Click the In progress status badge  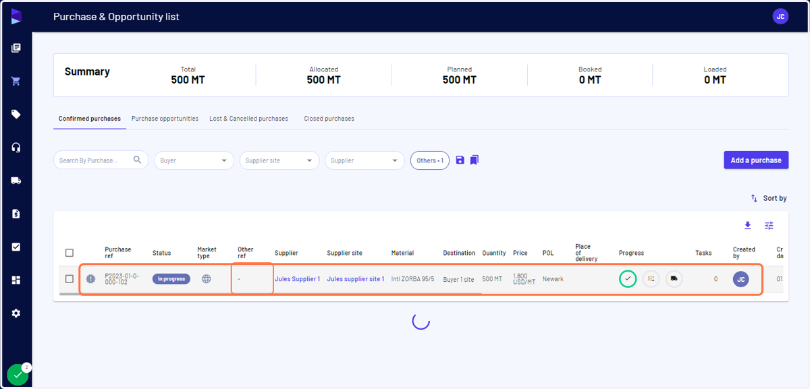[x=171, y=278]
